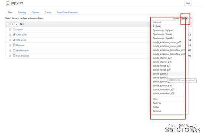Click the ETL.ipynb notebook icon
The height and width of the screenshot is (136, 204).
coord(14,40)
